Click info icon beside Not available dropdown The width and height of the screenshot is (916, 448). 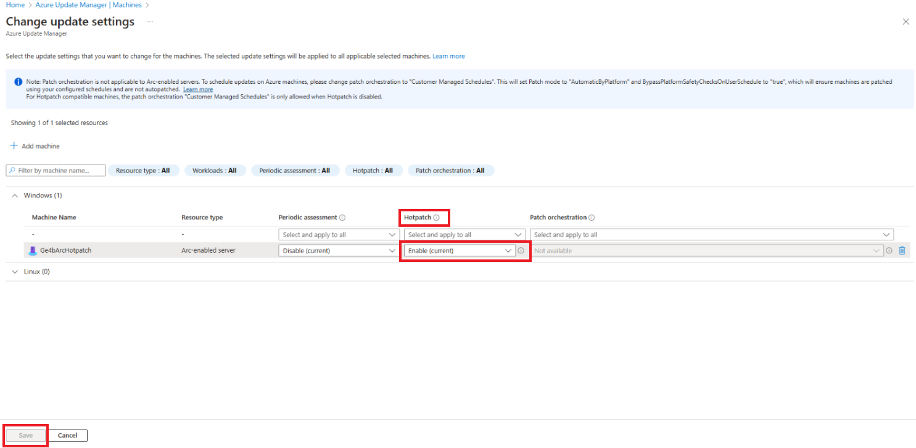click(889, 251)
